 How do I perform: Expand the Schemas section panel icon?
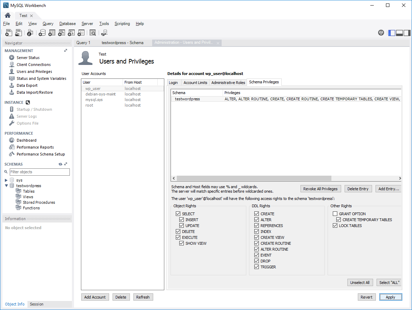click(66, 164)
